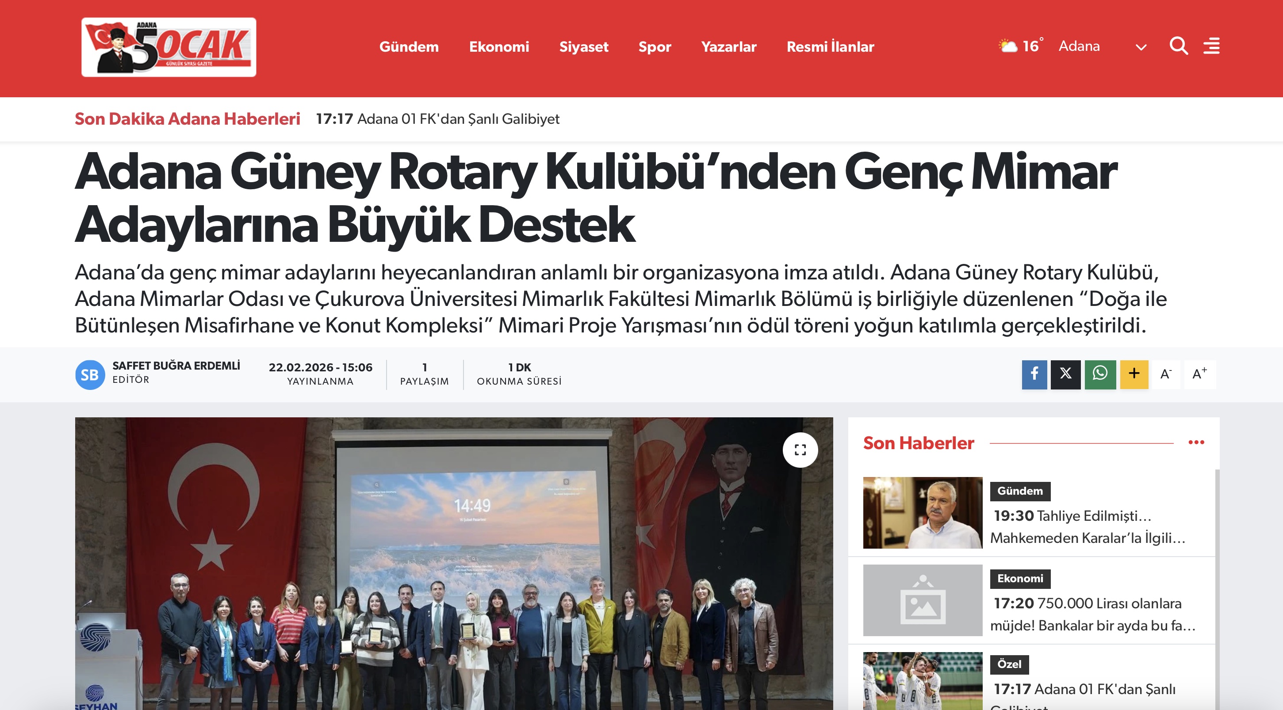The image size is (1283, 710).
Task: Open the Tahliye Edilmişti news thumbnail
Action: [x=923, y=513]
